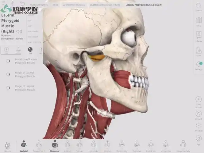Open the Tools panel in right sidebar
This screenshot has width=204, height=153.
[198, 22]
